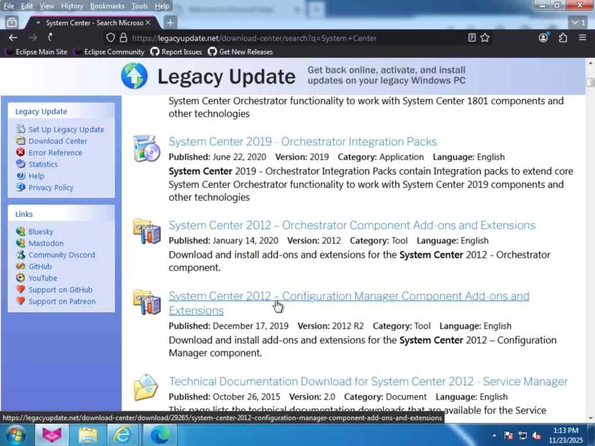
Task: Open Microsoft Edge from taskbar
Action: (160, 434)
